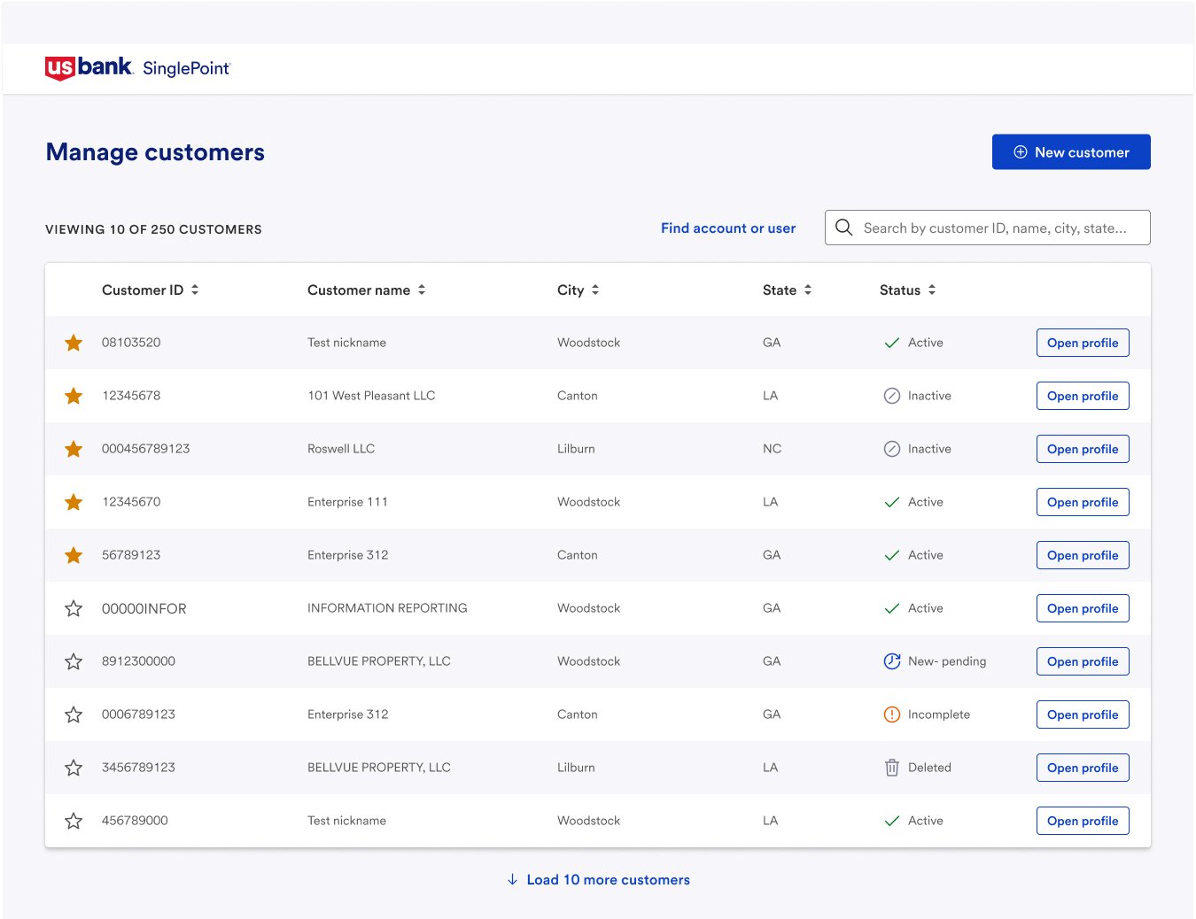
Task: Sort by State column
Action: (x=787, y=290)
